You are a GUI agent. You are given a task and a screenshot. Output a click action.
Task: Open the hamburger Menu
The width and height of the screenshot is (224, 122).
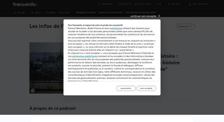click(x=36, y=13)
